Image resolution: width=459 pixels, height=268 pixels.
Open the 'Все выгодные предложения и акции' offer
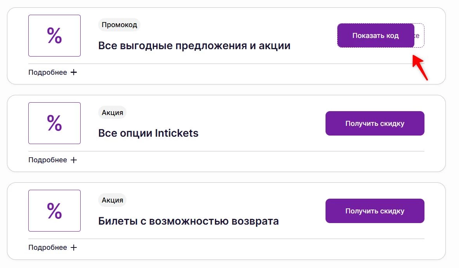coord(194,45)
